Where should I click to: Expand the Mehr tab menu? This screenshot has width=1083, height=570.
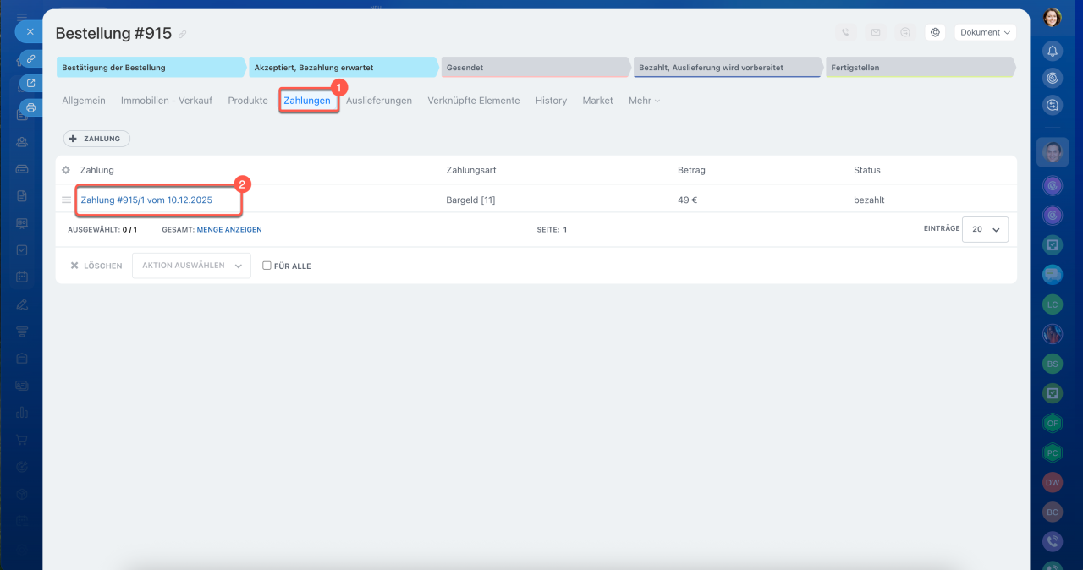tap(644, 101)
